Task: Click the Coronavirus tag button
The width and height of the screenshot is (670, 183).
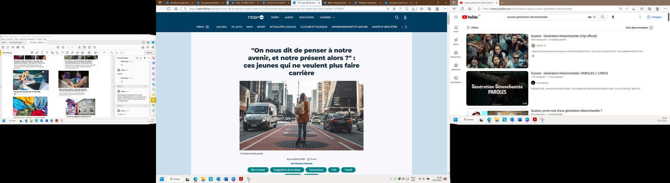Action: coord(316,170)
